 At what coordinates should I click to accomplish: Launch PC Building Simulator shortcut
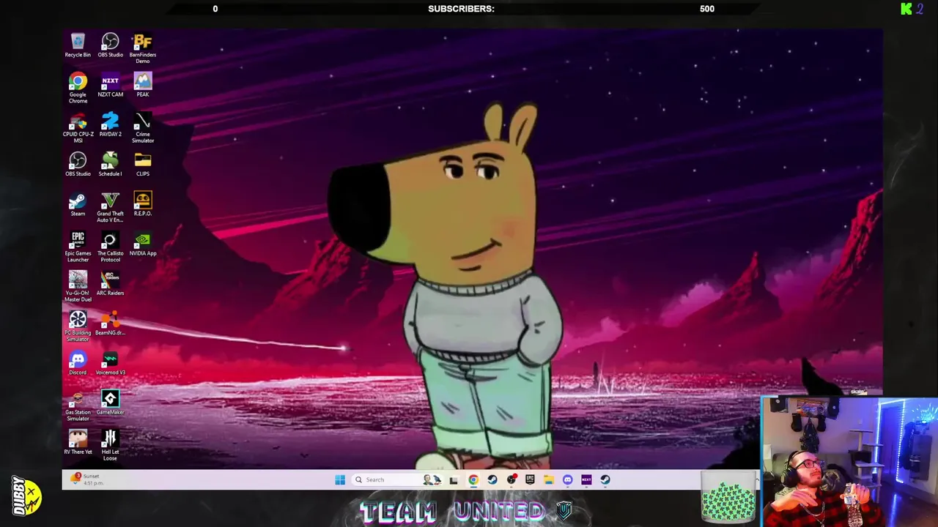78,326
